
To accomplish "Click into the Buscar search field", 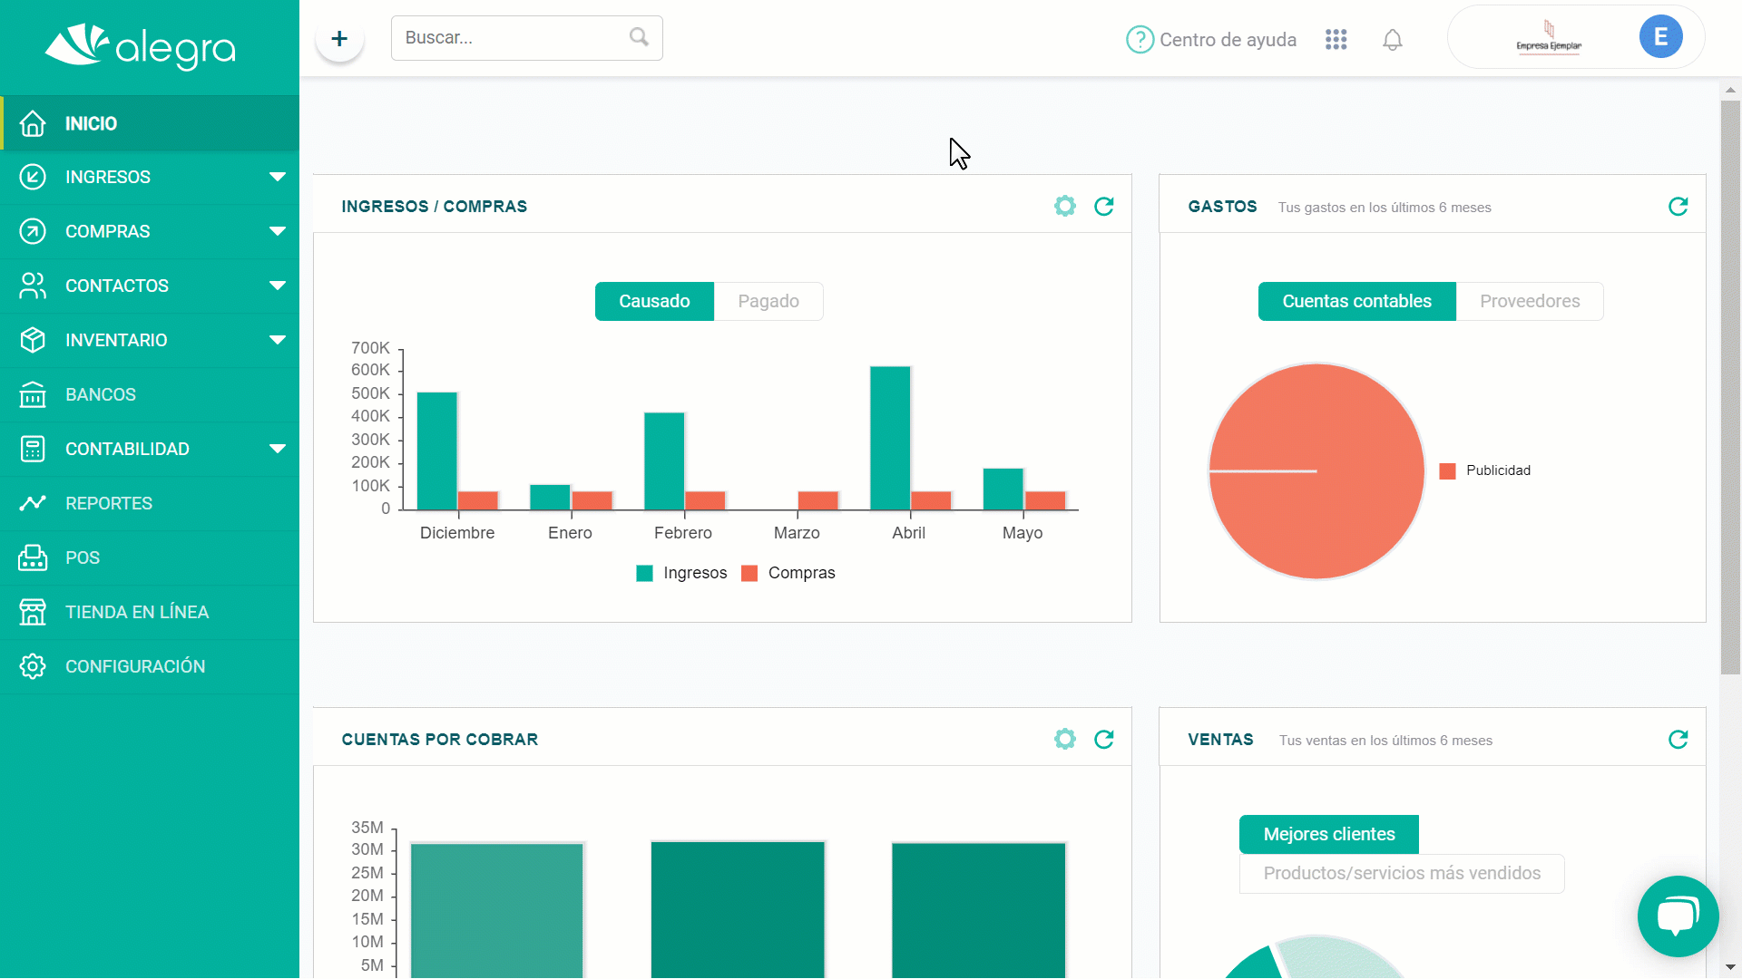I will coord(513,38).
